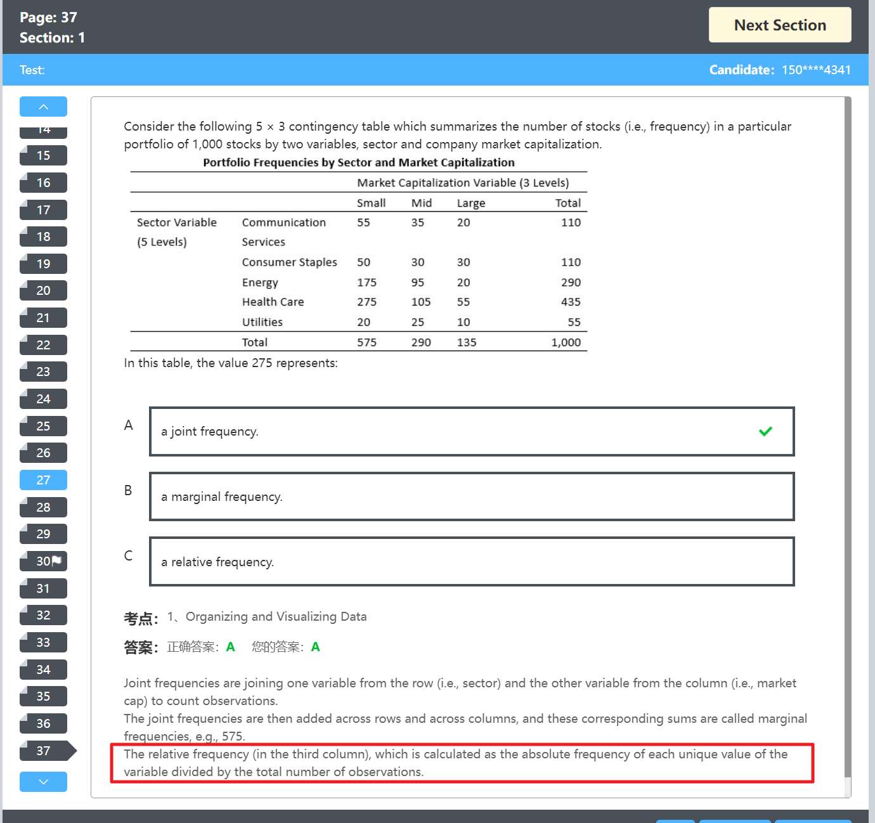Click the table title 'Portfolio Frequencies by Sector'
The height and width of the screenshot is (823, 875).
tap(359, 162)
